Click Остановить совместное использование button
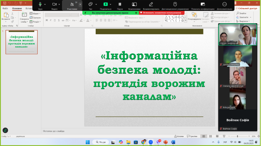The width and height of the screenshot is (261, 146). click(162, 13)
